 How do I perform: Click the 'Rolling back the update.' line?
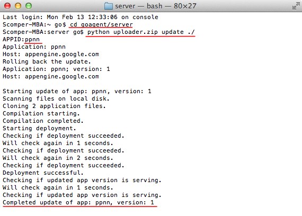(x=47, y=61)
